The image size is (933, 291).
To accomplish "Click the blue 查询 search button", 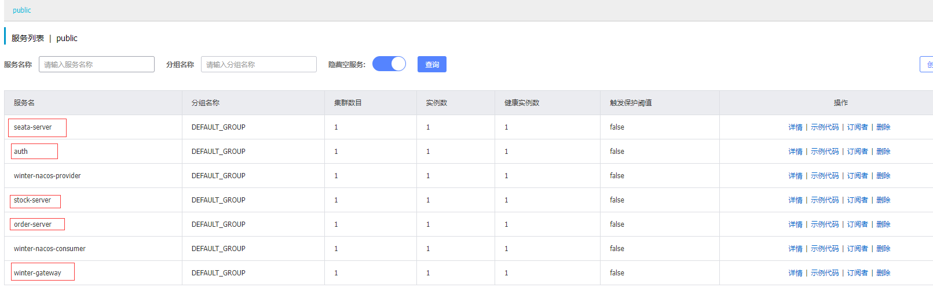I will tap(432, 64).
